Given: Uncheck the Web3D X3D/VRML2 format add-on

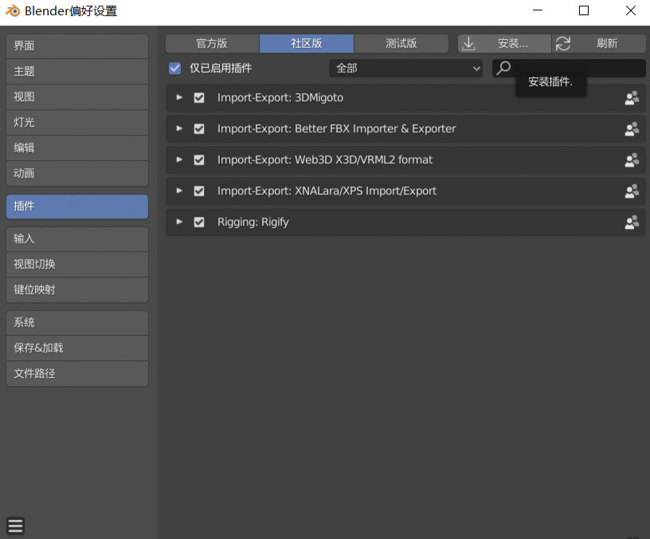Looking at the screenshot, I should (199, 160).
